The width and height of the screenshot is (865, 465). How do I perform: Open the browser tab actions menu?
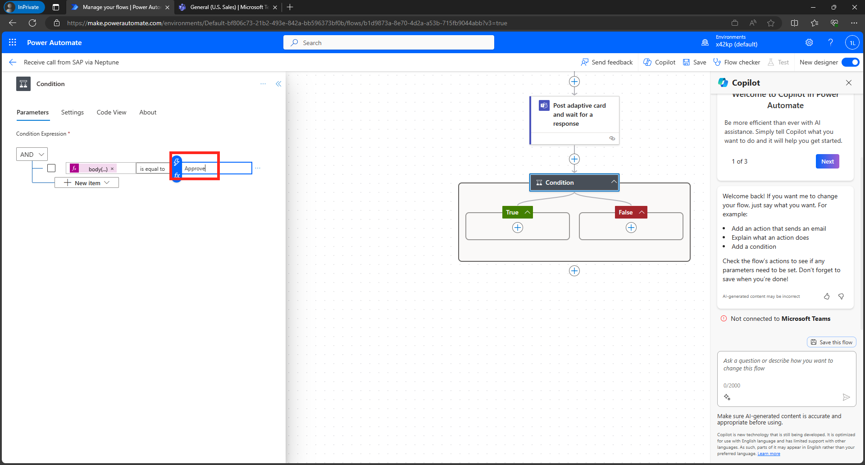click(x=56, y=7)
